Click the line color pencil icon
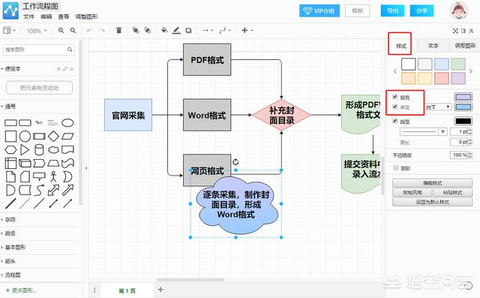This screenshot has height=298, width=480. (x=176, y=30)
